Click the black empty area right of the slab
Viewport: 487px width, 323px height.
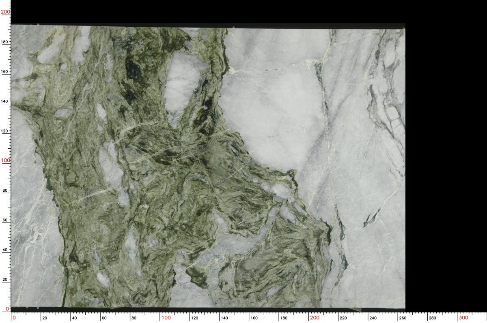pyautogui.click(x=446, y=162)
